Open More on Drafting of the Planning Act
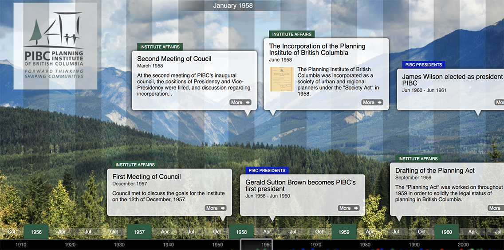504x250 pixels. pyautogui.click(x=496, y=208)
